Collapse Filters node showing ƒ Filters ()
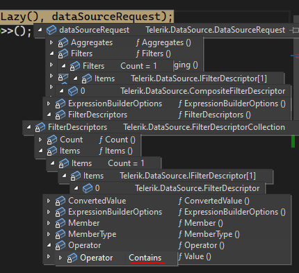This screenshot has height=273, width=299. [52, 53]
